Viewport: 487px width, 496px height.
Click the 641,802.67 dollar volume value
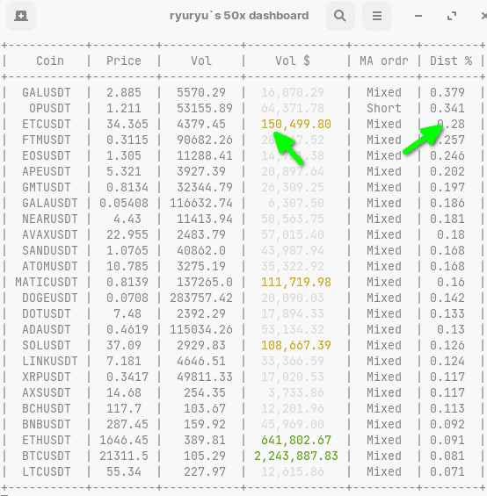[296, 441]
